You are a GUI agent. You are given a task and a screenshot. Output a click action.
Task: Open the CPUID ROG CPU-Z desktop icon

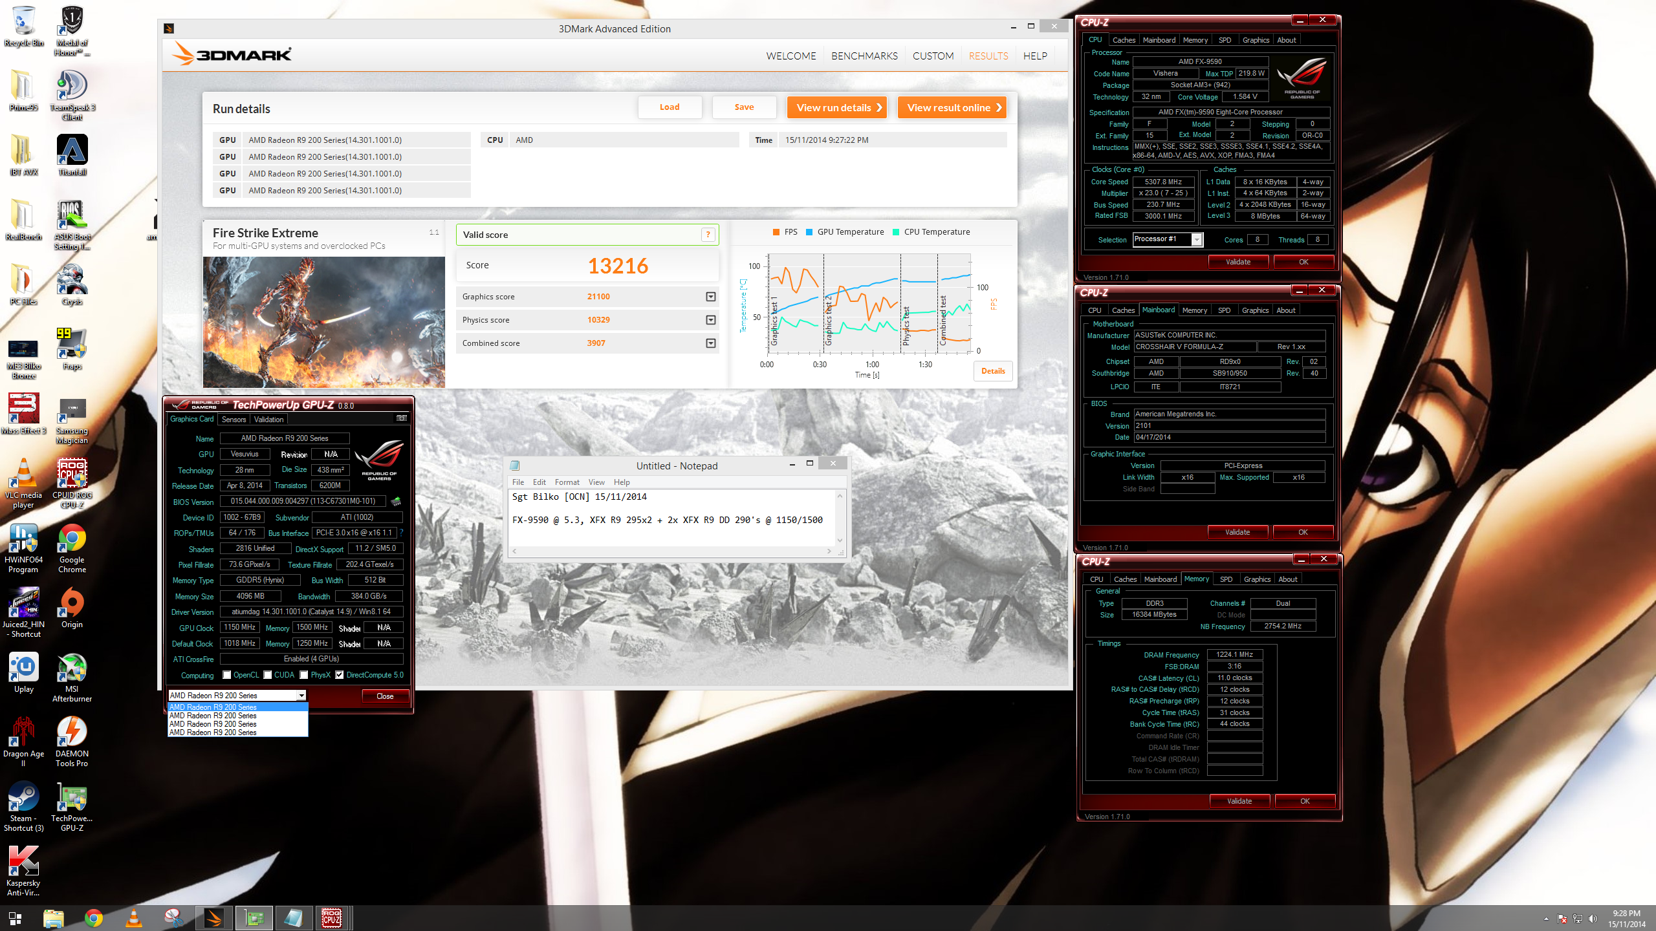72,483
